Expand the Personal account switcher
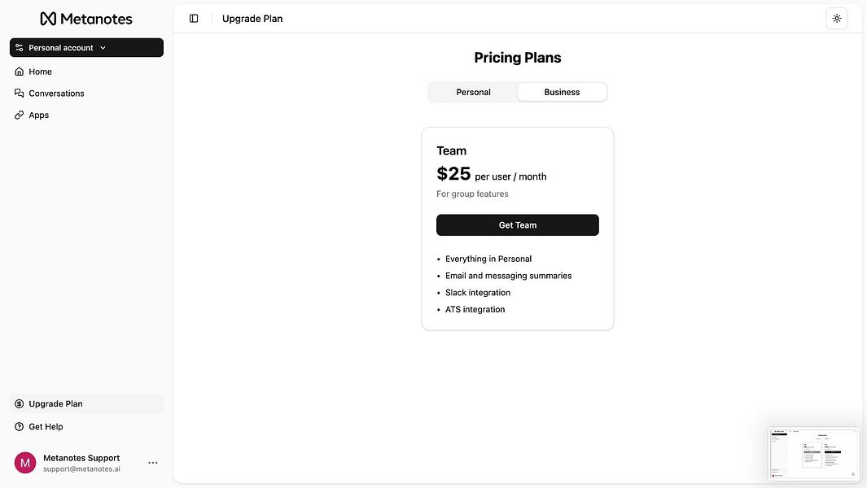This screenshot has width=867, height=488. coord(61,48)
